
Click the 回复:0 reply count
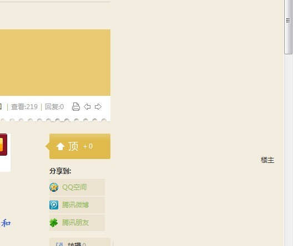(54, 107)
